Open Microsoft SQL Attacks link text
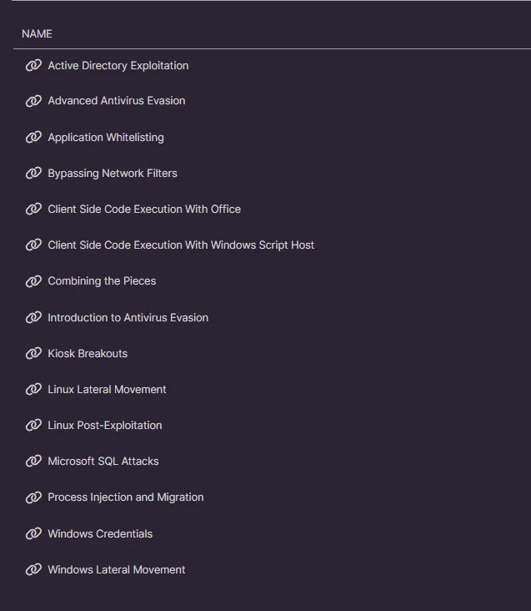Image resolution: width=531 pixels, height=611 pixels. 103,461
